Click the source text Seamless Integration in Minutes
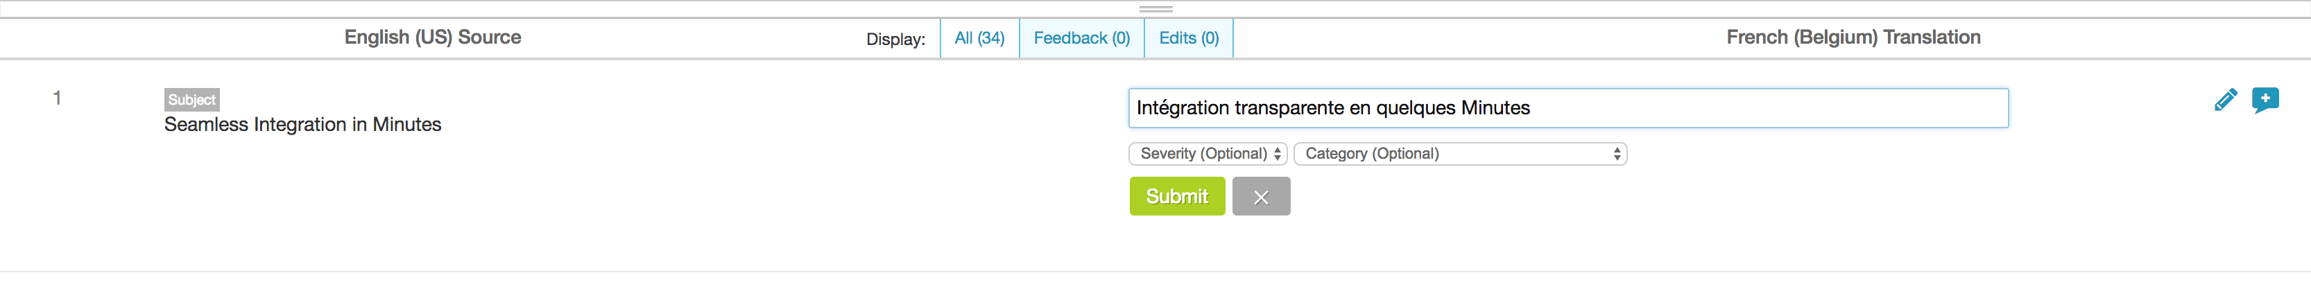Image resolution: width=2311 pixels, height=298 pixels. [x=302, y=125]
